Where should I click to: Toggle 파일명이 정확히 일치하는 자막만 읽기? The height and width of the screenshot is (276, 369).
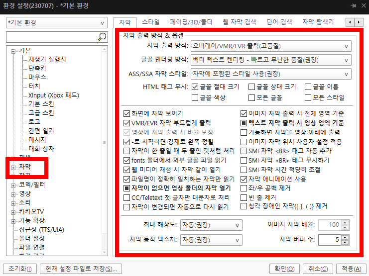click(126, 179)
